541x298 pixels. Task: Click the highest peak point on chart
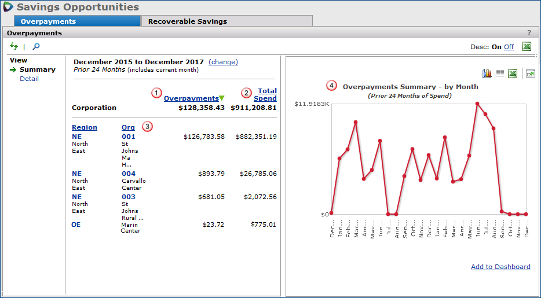tap(477, 104)
